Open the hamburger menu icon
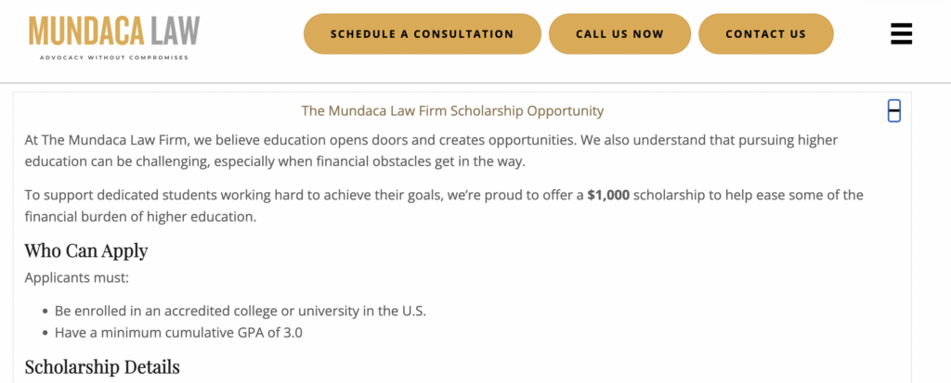The height and width of the screenshot is (383, 951). pos(901,34)
